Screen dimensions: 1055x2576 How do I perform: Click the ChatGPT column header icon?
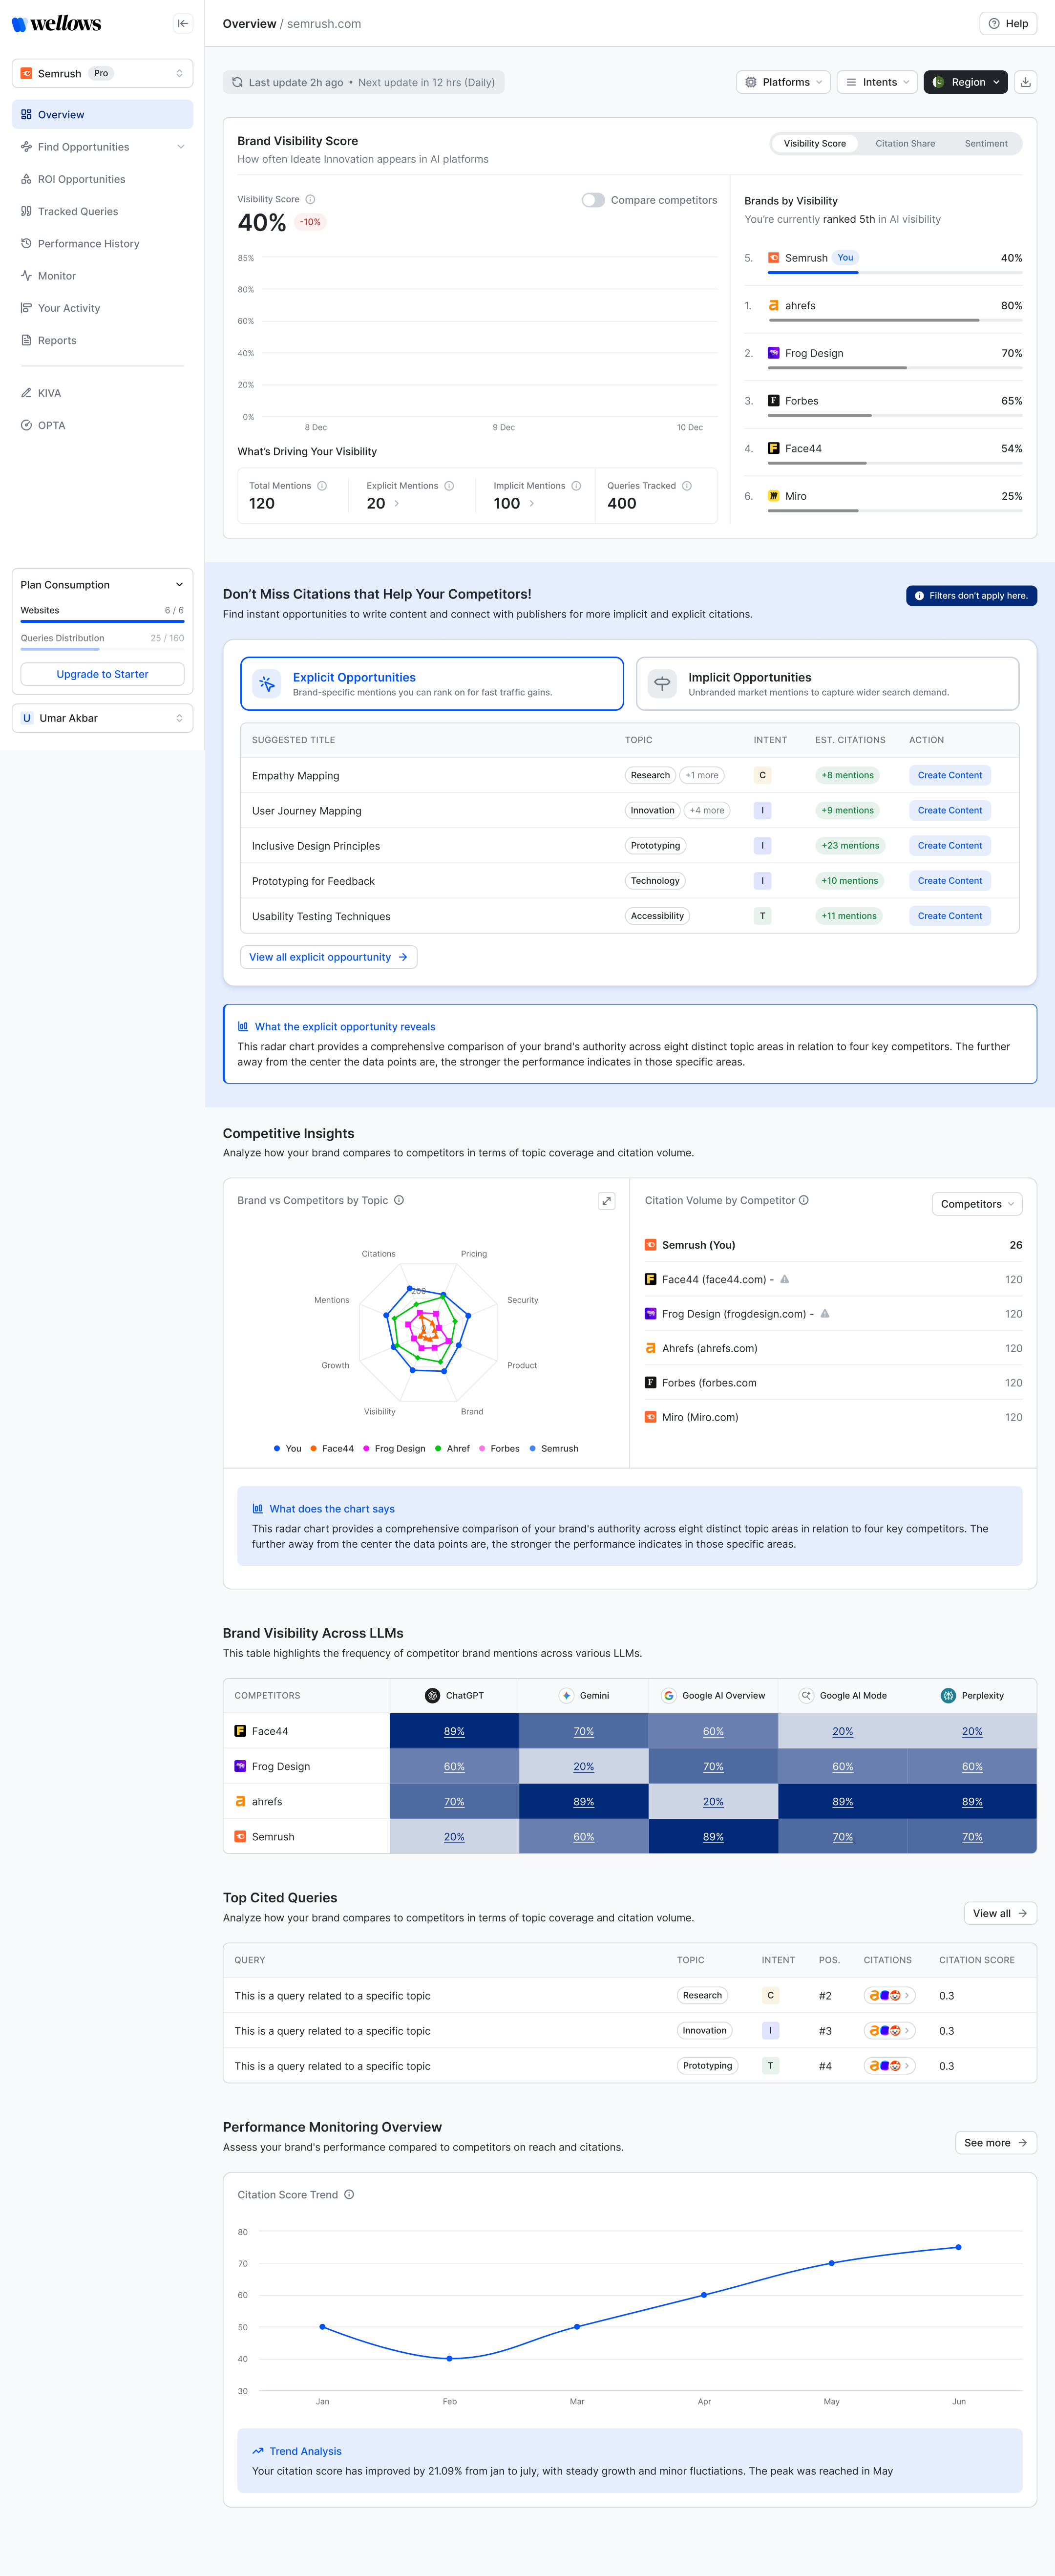(x=433, y=1695)
